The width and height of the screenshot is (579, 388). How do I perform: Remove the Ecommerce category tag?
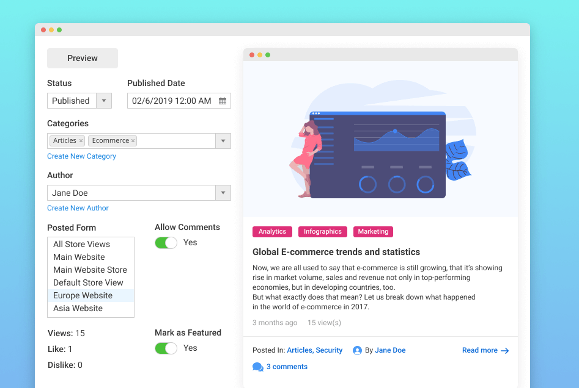(x=133, y=141)
